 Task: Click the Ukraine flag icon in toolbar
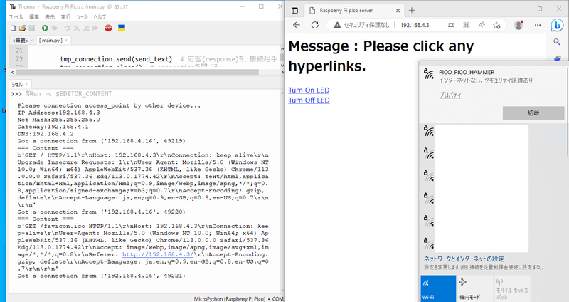pyautogui.click(x=122, y=28)
